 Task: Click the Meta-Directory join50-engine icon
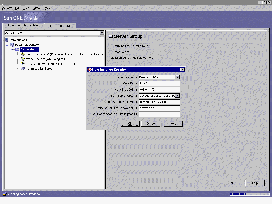pyautogui.click(x=23, y=59)
